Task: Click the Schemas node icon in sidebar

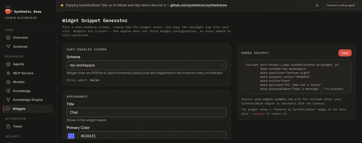Action: pyautogui.click(x=8, y=47)
